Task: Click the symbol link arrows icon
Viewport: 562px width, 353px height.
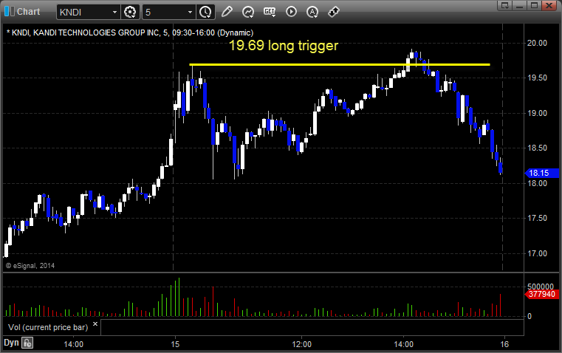Action: pos(334,12)
